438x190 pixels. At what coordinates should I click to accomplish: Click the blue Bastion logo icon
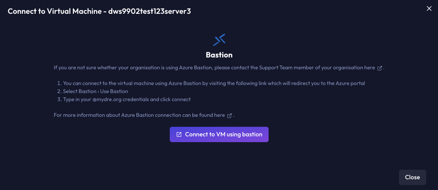click(219, 40)
